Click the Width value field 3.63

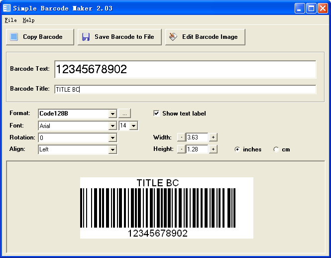197,137
